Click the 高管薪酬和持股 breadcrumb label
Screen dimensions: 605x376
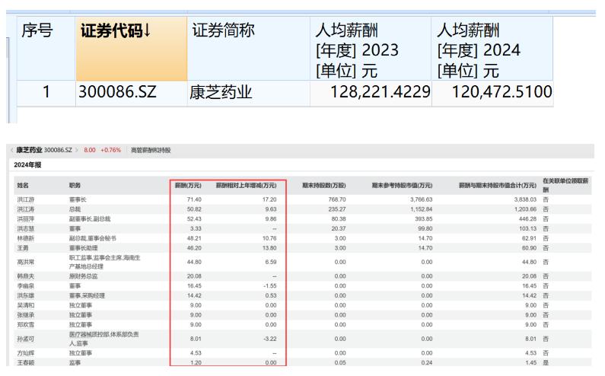pyautogui.click(x=151, y=150)
